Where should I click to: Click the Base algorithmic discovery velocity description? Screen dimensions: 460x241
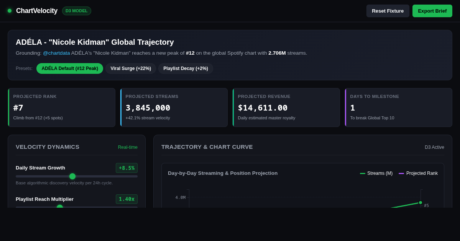pos(64,183)
